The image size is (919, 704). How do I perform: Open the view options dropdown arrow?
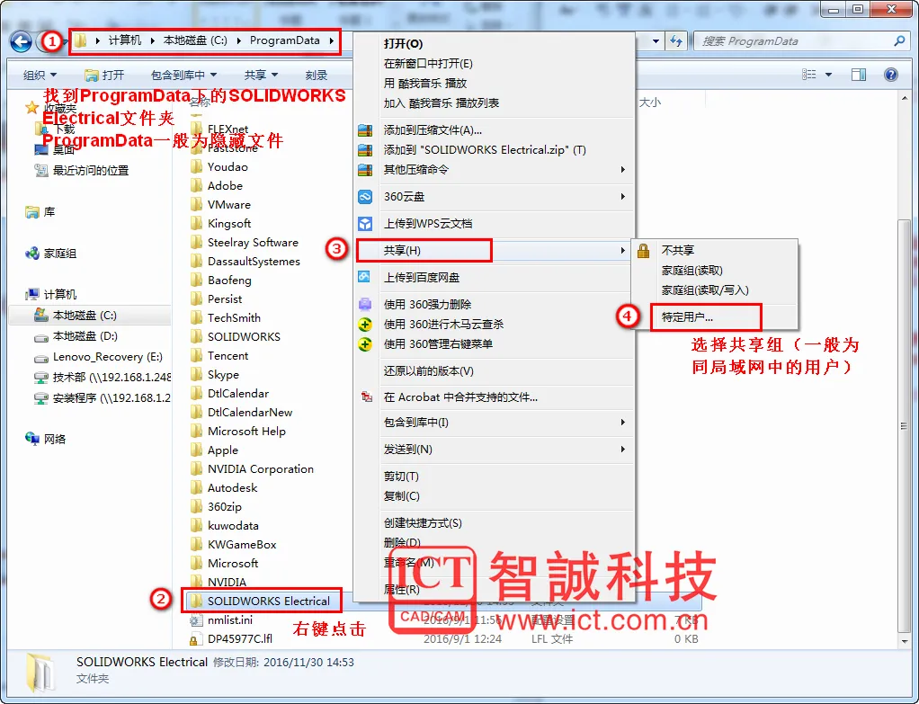click(828, 75)
